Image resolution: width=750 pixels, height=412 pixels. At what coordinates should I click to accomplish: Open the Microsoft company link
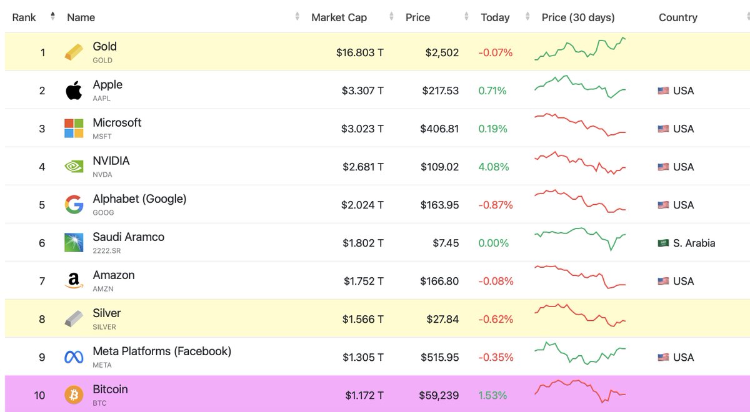(x=117, y=122)
